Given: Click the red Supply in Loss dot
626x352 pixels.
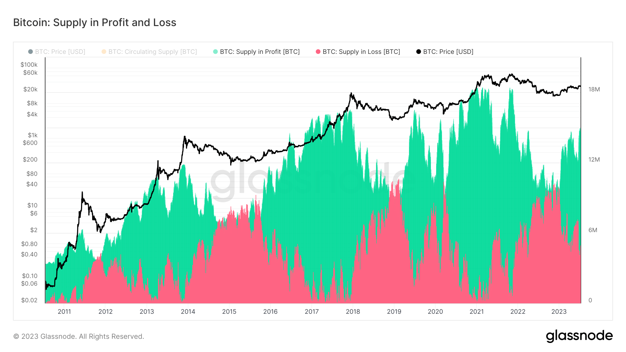Looking at the screenshot, I should [x=318, y=52].
